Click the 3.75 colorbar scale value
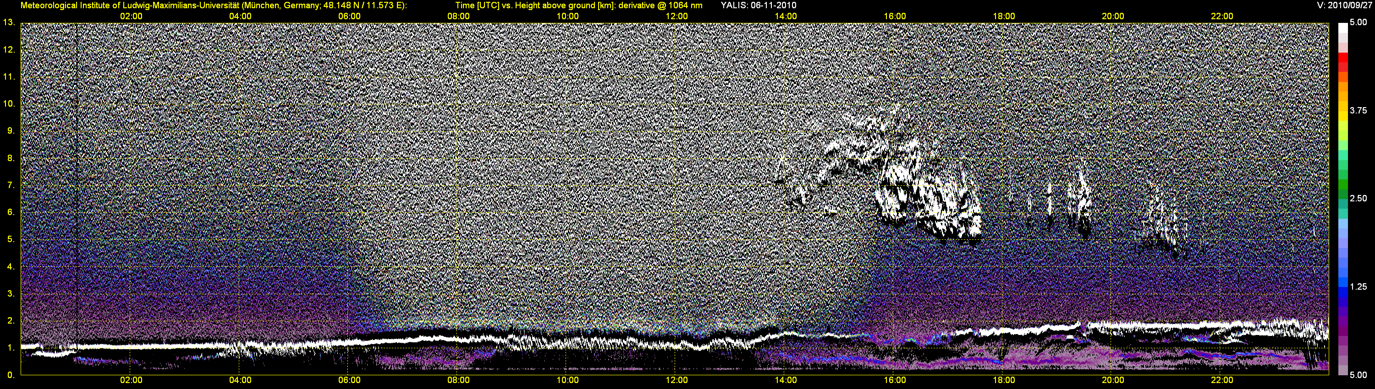This screenshot has width=1375, height=389. (x=1358, y=111)
